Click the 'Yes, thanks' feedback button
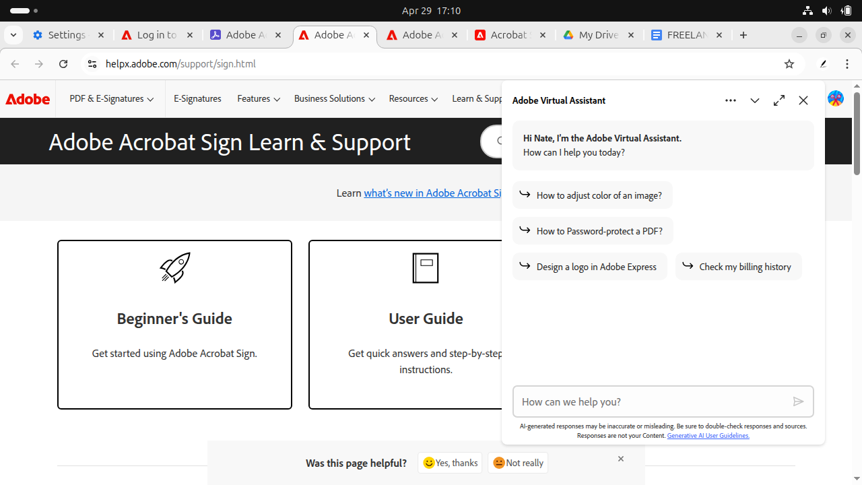The width and height of the screenshot is (862, 485). click(450, 463)
